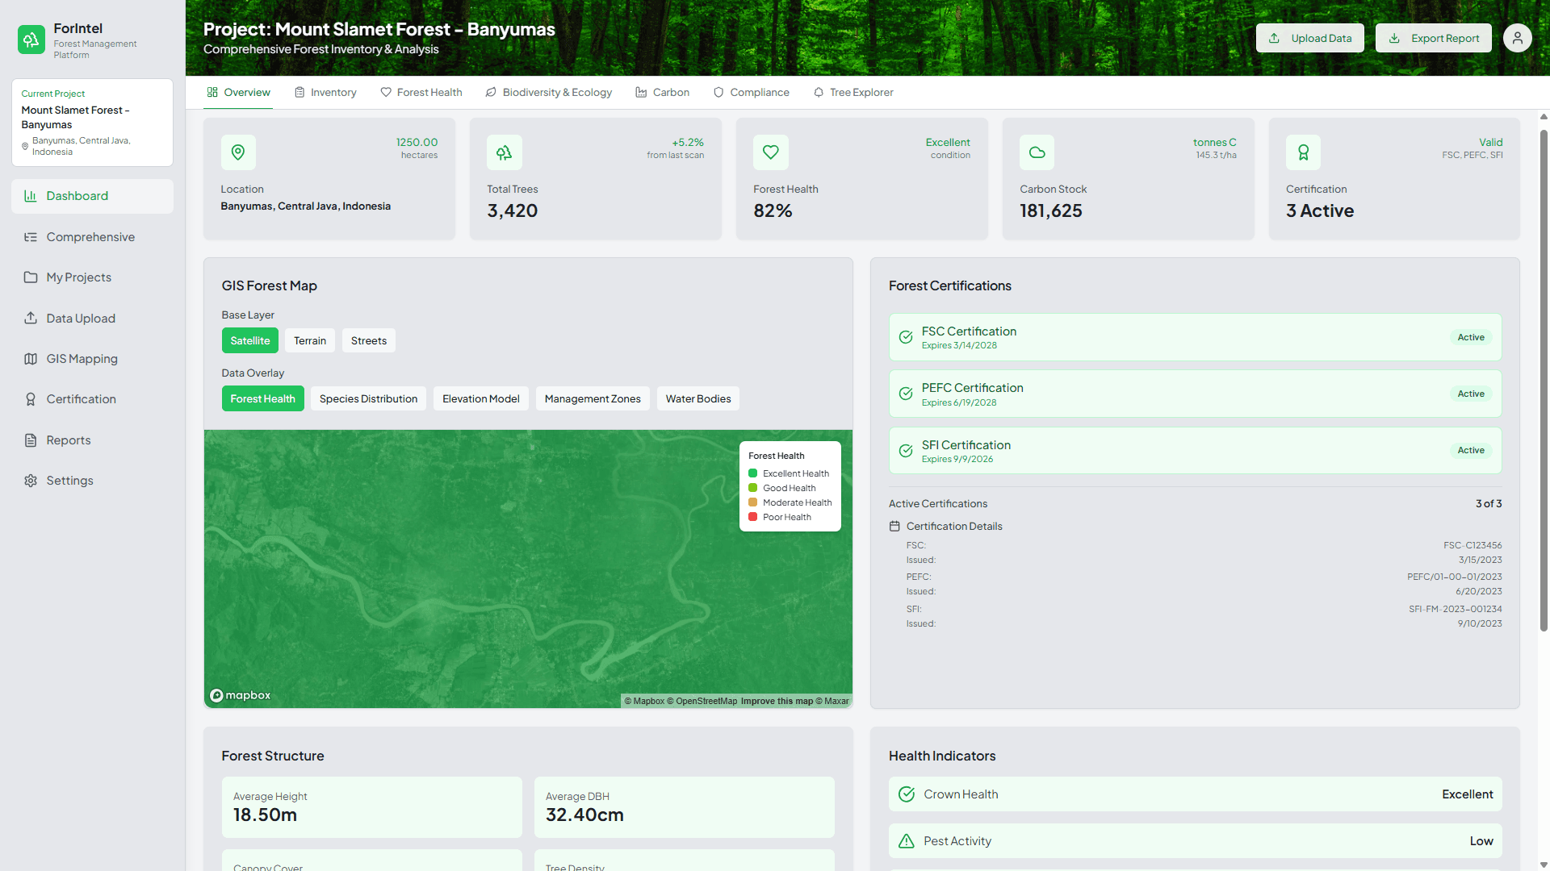The image size is (1550, 871).
Task: Enable Species Distribution data overlay
Action: (368, 398)
